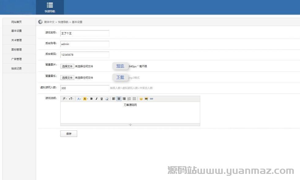Click the 预览 preview link
The image size is (300, 180).
click(120, 66)
